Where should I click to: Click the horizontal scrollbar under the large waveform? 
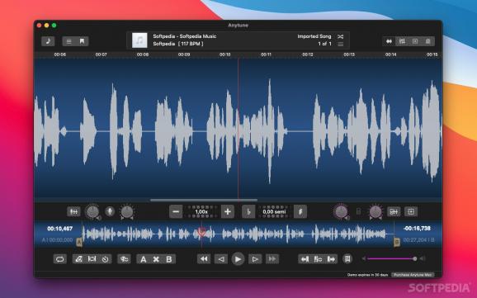(204, 201)
